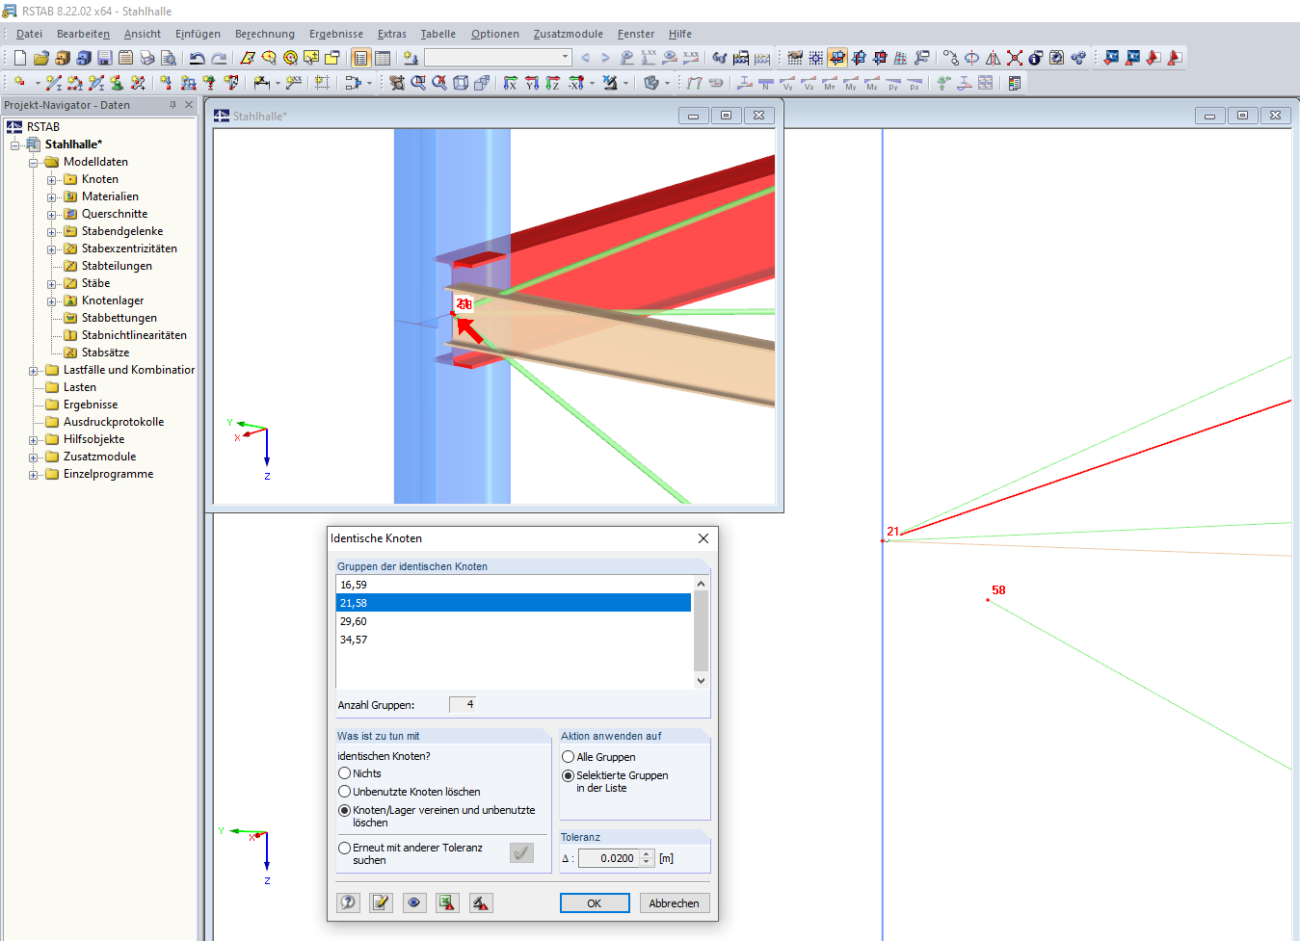Expand Lastfälle und Kombinationen node
Viewport: 1300px width, 941px height.
pos(34,371)
